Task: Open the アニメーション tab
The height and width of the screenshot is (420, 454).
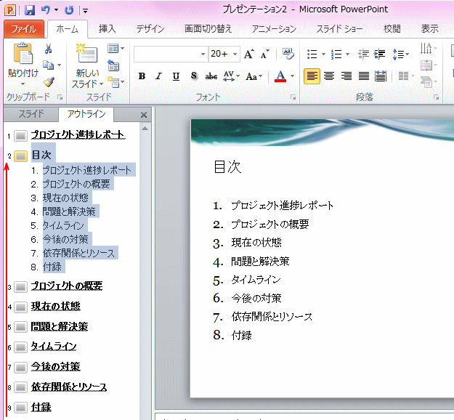Action: coord(274,29)
